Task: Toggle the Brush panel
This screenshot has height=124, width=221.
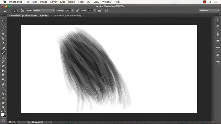Action: tap(22, 11)
